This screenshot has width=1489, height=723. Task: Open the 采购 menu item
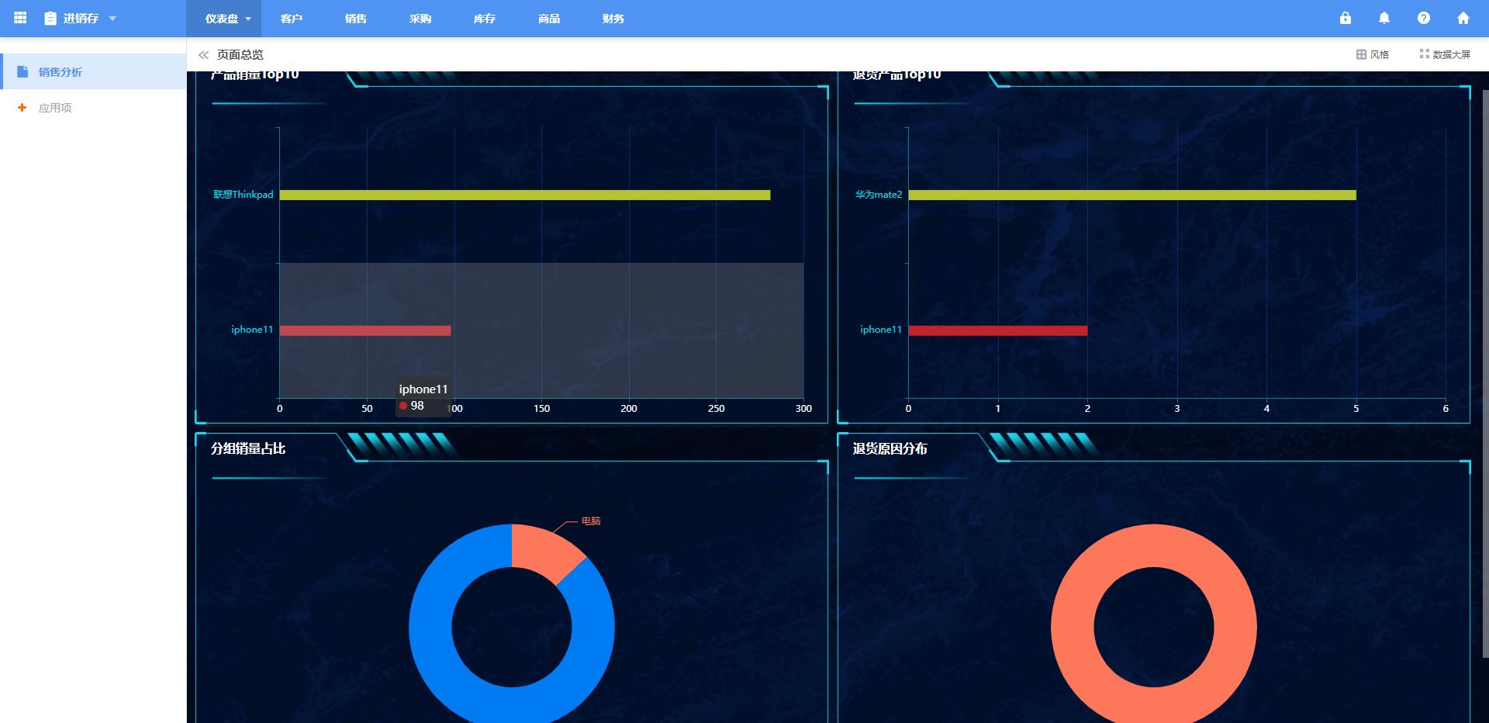pyautogui.click(x=420, y=19)
